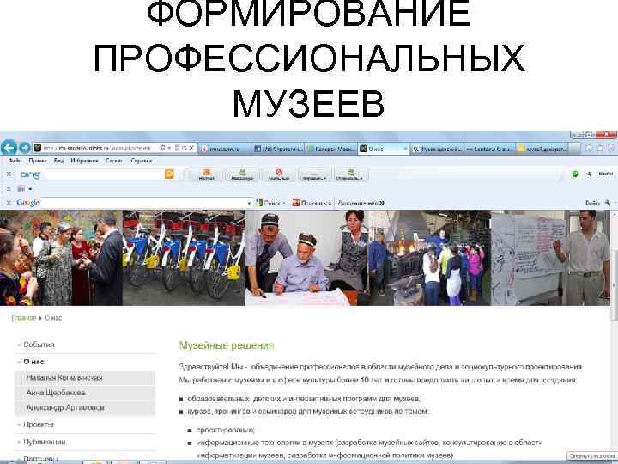Switch to the museum.ru tab
The width and height of the screenshot is (618, 464).
tap(224, 149)
